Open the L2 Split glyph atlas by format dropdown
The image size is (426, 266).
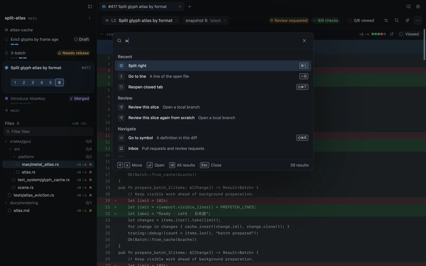click(141, 20)
